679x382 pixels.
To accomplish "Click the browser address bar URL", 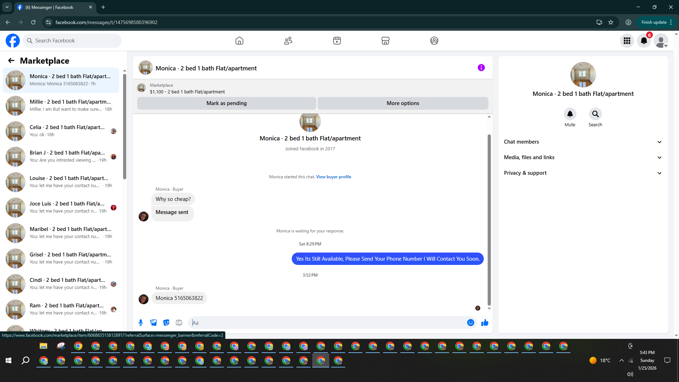I will coord(106,22).
